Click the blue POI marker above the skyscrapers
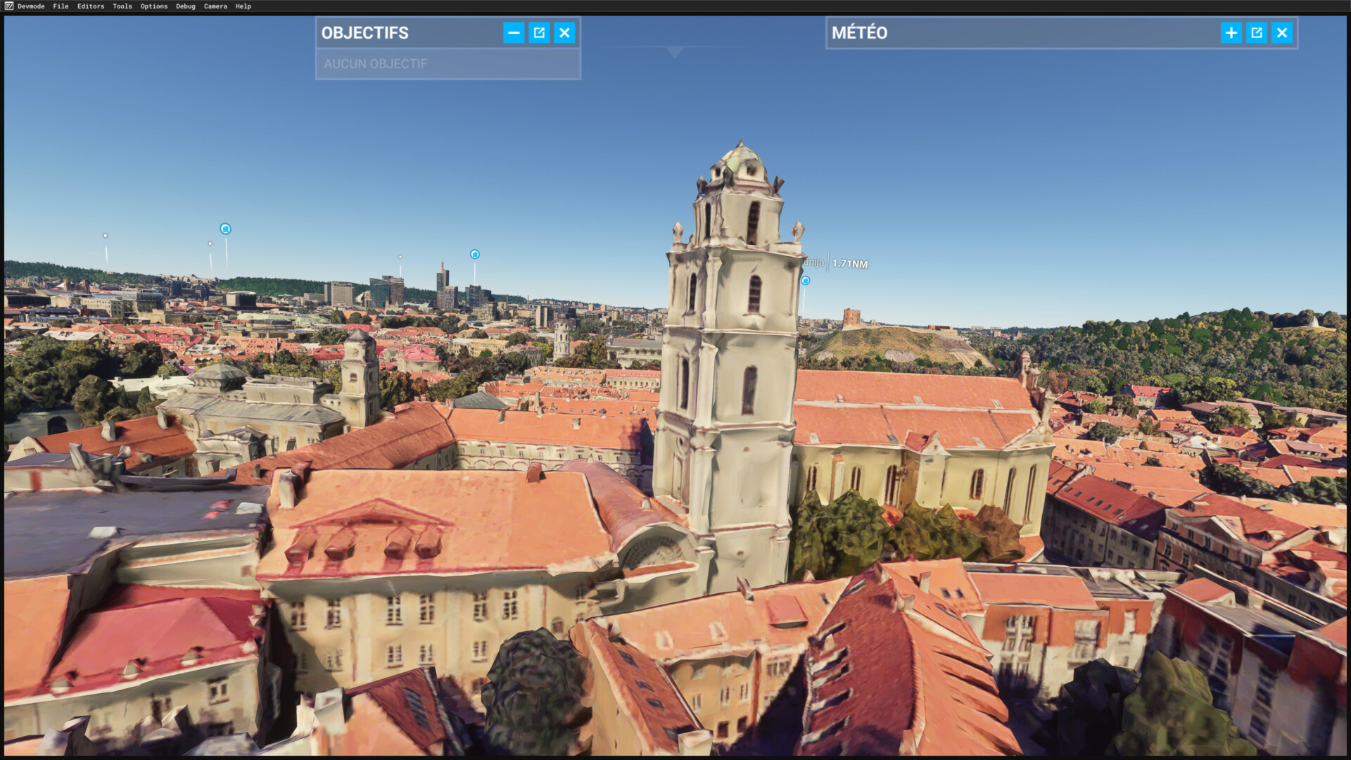Screen dimensions: 1351x760 pos(475,254)
